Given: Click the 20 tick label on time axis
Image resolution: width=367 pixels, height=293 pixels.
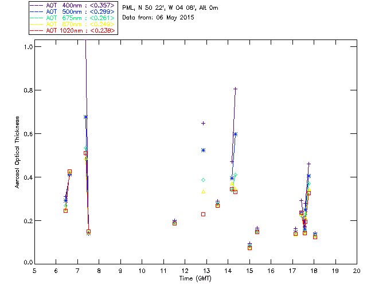Looking at the screenshot, I should coord(356,271).
